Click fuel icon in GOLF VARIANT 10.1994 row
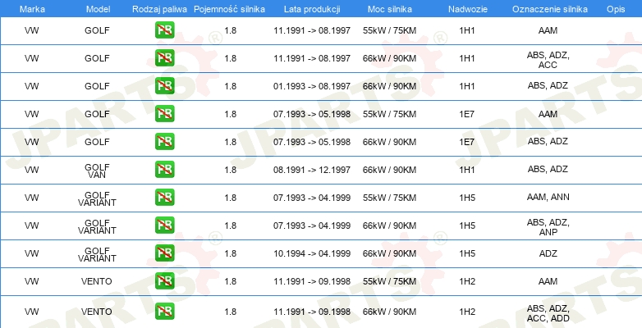Viewport: 642px width, 328px height. (x=164, y=253)
